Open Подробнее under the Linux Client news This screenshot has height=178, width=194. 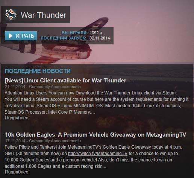click(17, 118)
